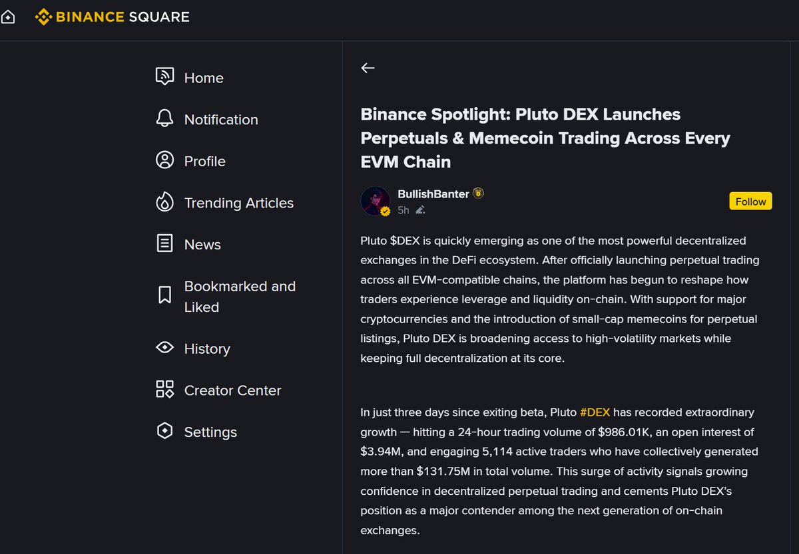Screen dimensions: 799x554
Task: Open Bookmarked and Liked section
Action: coord(240,297)
